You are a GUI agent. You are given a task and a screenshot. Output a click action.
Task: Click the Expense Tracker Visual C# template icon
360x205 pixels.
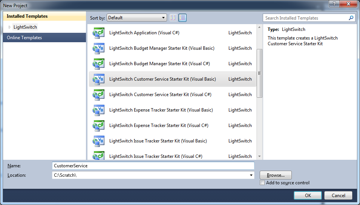[x=98, y=125]
